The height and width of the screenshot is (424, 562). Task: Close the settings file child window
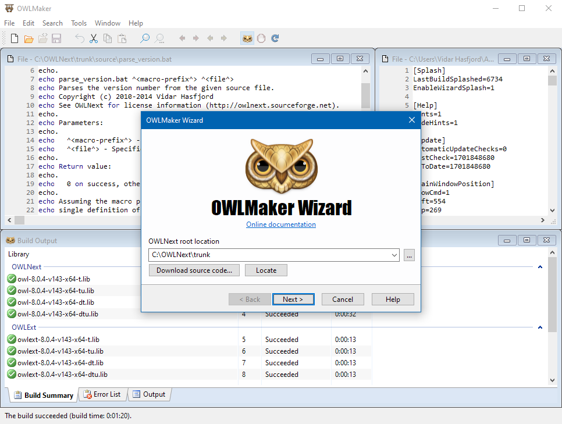pyautogui.click(x=546, y=58)
